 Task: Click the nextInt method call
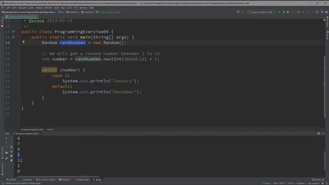click(x=112, y=59)
